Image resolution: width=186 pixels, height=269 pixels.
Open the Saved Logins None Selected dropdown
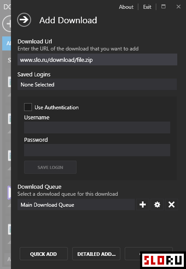(x=97, y=84)
